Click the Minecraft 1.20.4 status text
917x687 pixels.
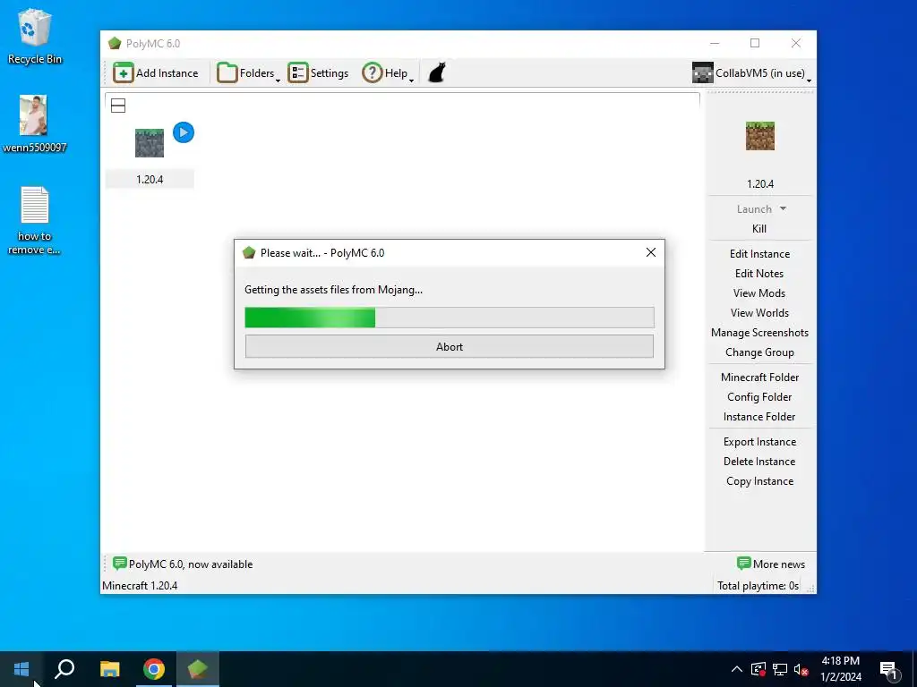click(x=140, y=586)
